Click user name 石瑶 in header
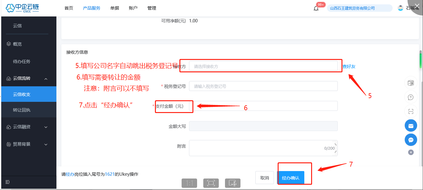Viewport: 423px width, 190px height. (412, 8)
